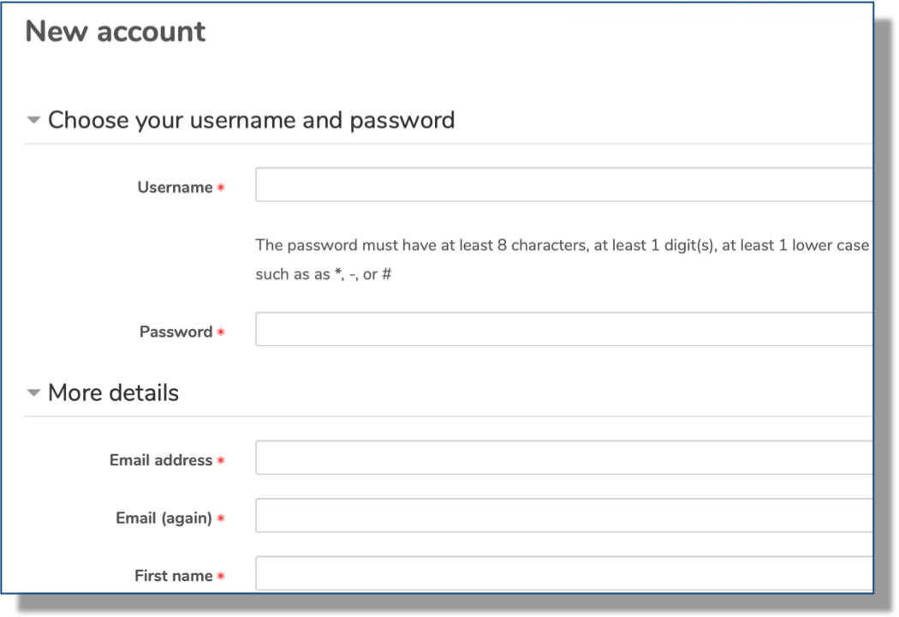
Task: Click the Username field label
Action: coord(175,187)
